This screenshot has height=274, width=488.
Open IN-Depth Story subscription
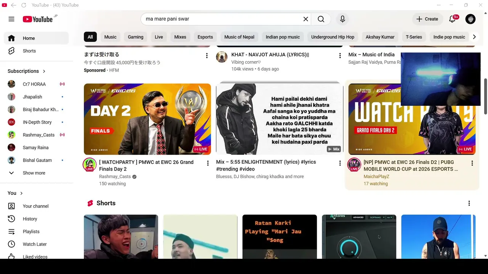[x=36, y=122]
